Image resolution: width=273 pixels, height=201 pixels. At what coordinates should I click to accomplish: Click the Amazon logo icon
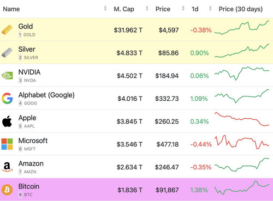pos(7,167)
